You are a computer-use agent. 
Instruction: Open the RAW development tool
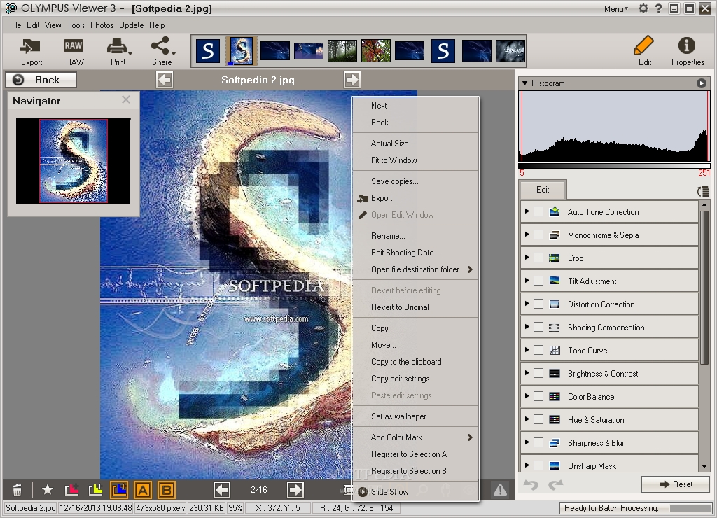pyautogui.click(x=74, y=50)
